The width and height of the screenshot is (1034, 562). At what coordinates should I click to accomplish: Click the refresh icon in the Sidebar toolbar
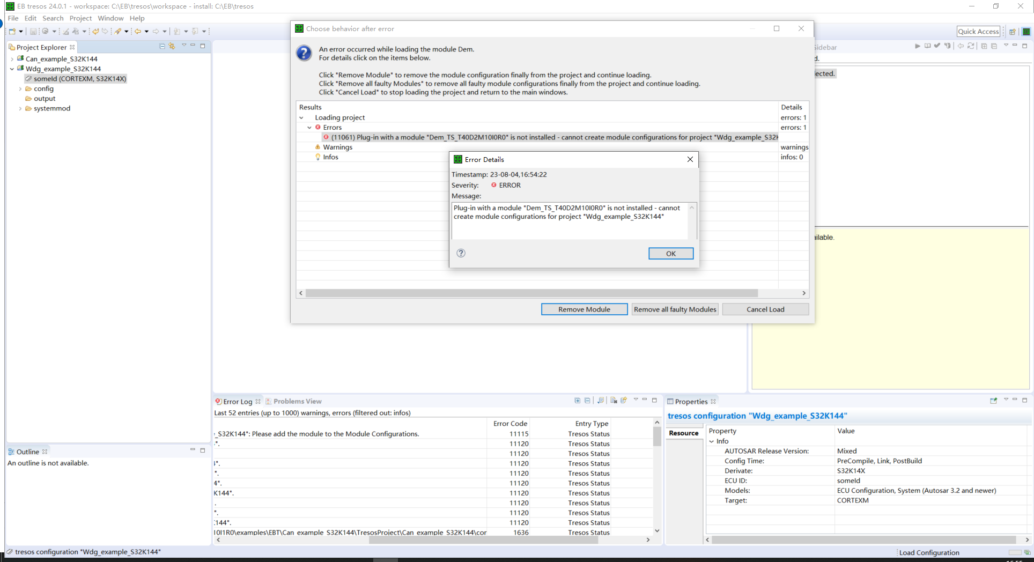(x=971, y=46)
